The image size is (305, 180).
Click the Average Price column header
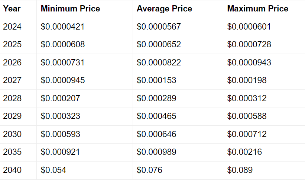164,9
